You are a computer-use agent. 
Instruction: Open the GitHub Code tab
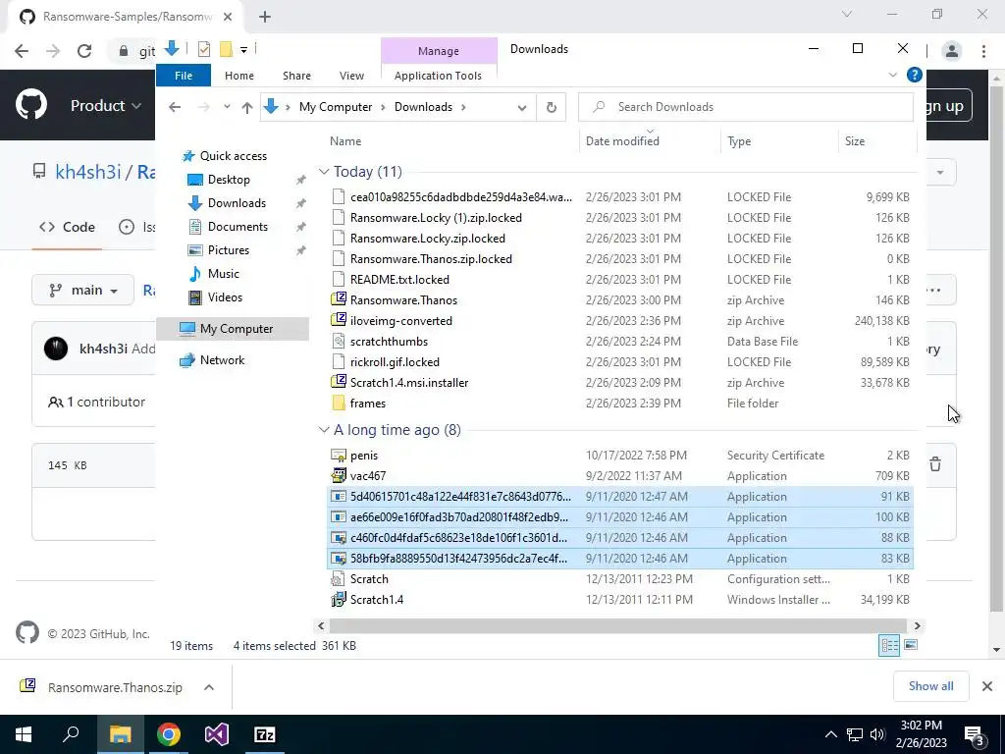tap(67, 227)
